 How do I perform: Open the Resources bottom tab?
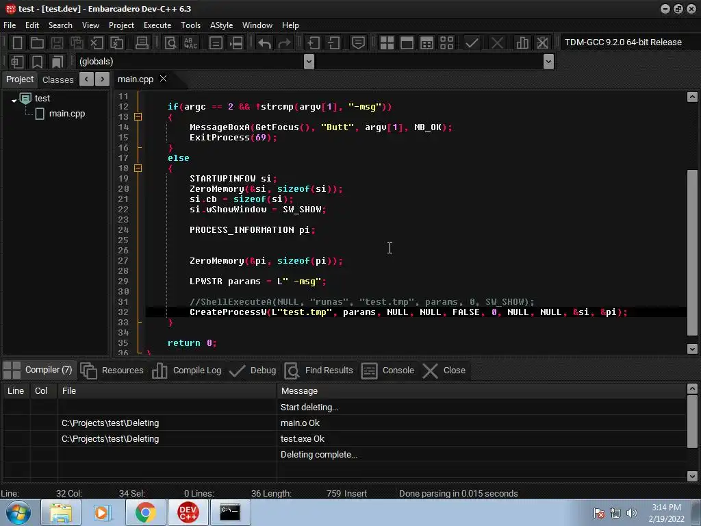pos(112,371)
